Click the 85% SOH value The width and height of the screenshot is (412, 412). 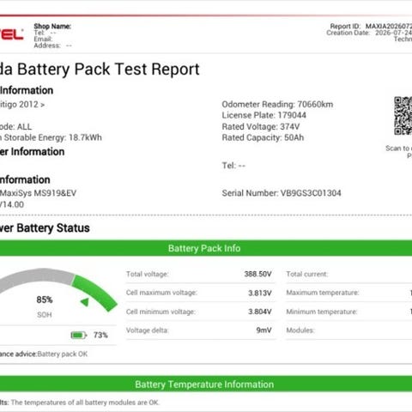(x=45, y=300)
